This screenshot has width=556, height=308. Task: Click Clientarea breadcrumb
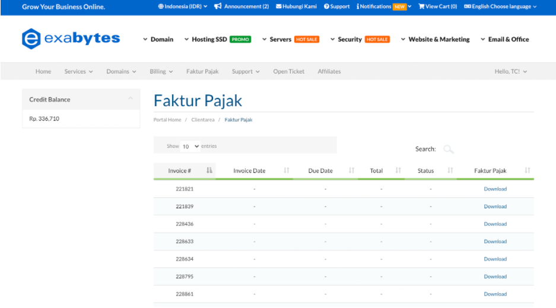(203, 120)
